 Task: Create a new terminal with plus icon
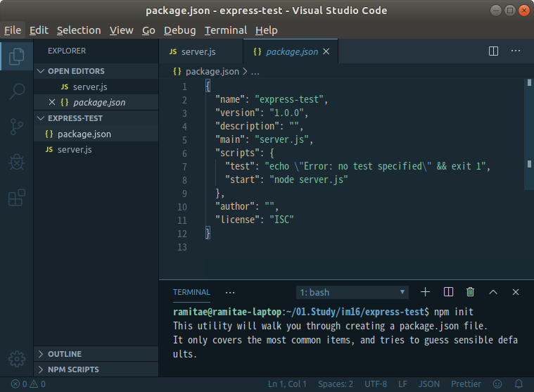point(425,292)
